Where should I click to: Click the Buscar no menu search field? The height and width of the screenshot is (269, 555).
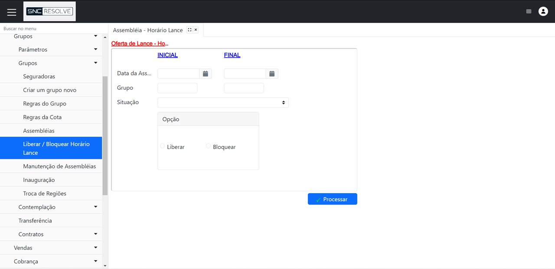pos(20,28)
